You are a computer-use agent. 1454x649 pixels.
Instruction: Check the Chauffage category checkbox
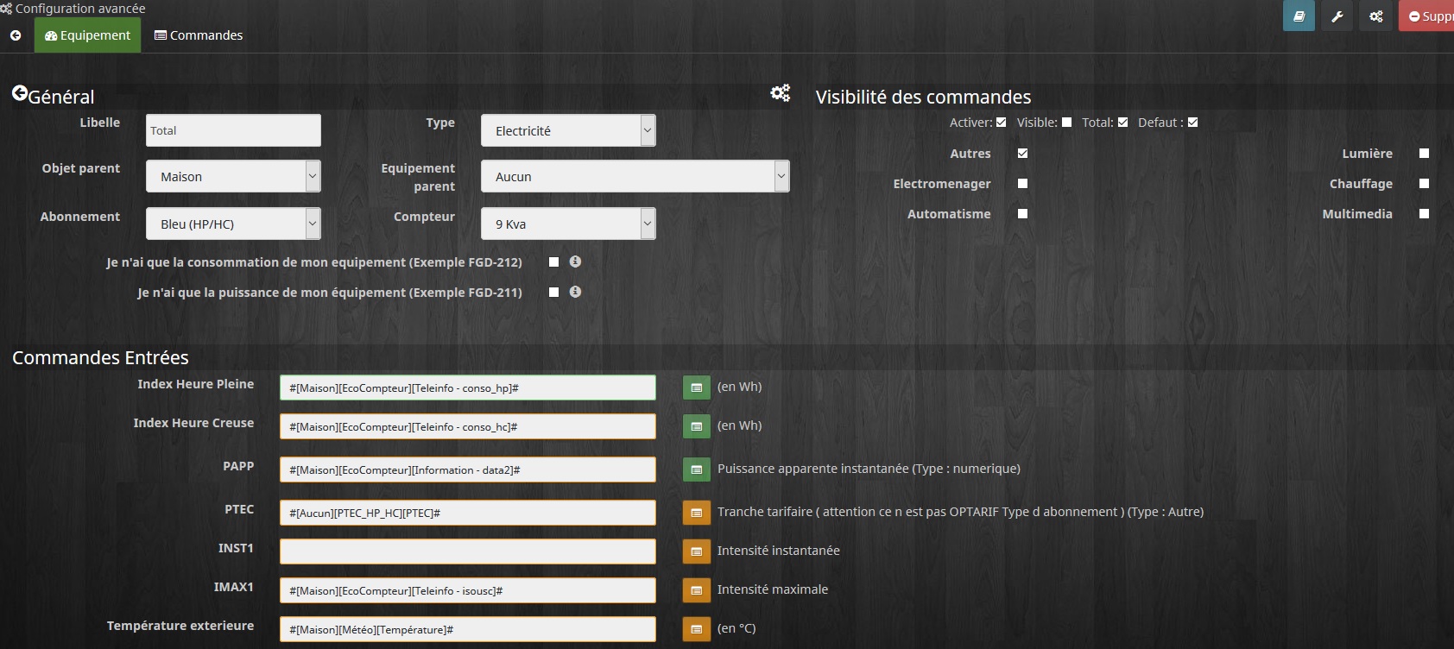1425,184
